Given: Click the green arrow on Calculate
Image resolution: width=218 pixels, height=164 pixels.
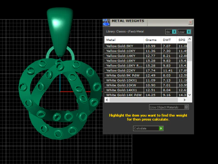Looking at the screenshot, I should coord(161,128).
